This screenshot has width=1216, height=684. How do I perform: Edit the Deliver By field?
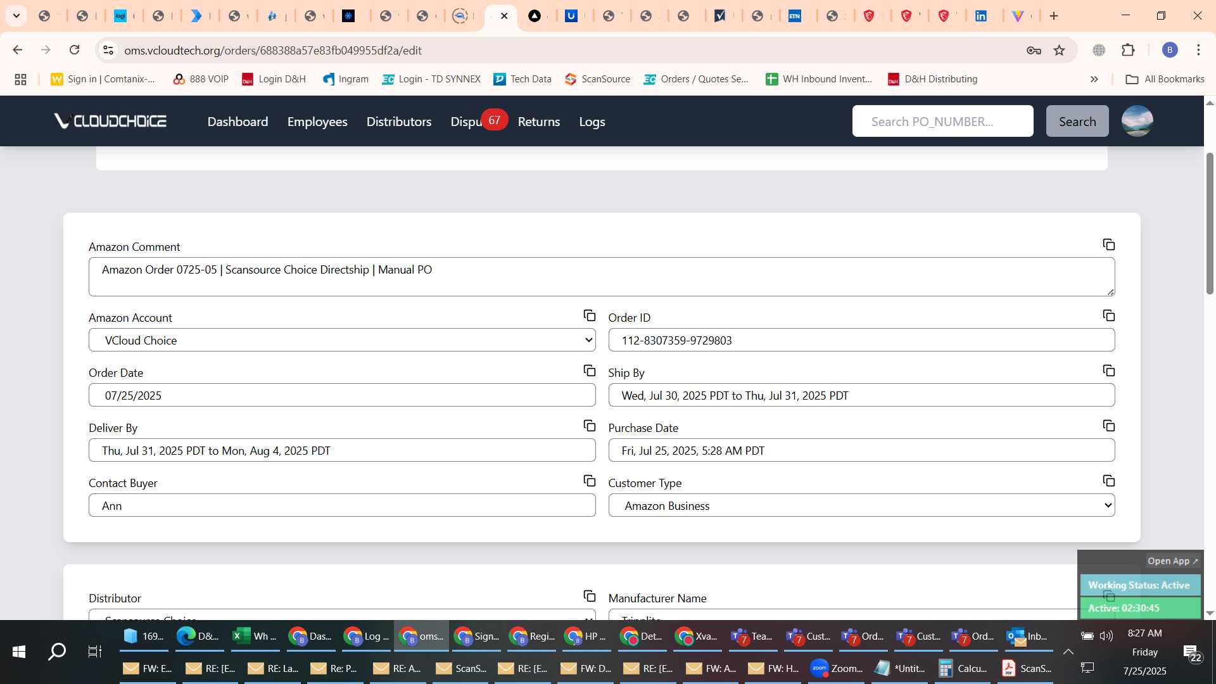342,450
